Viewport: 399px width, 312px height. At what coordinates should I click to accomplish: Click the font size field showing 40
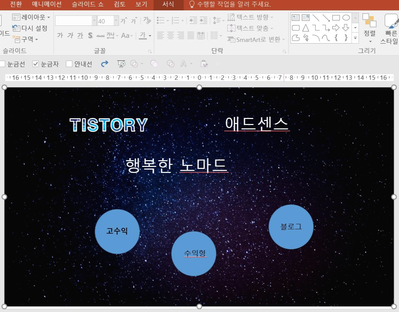tap(105, 21)
